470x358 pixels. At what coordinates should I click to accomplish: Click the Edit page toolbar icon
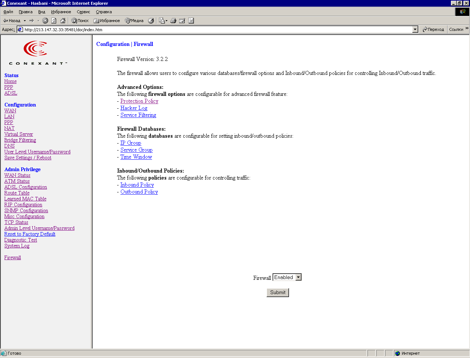pos(182,21)
